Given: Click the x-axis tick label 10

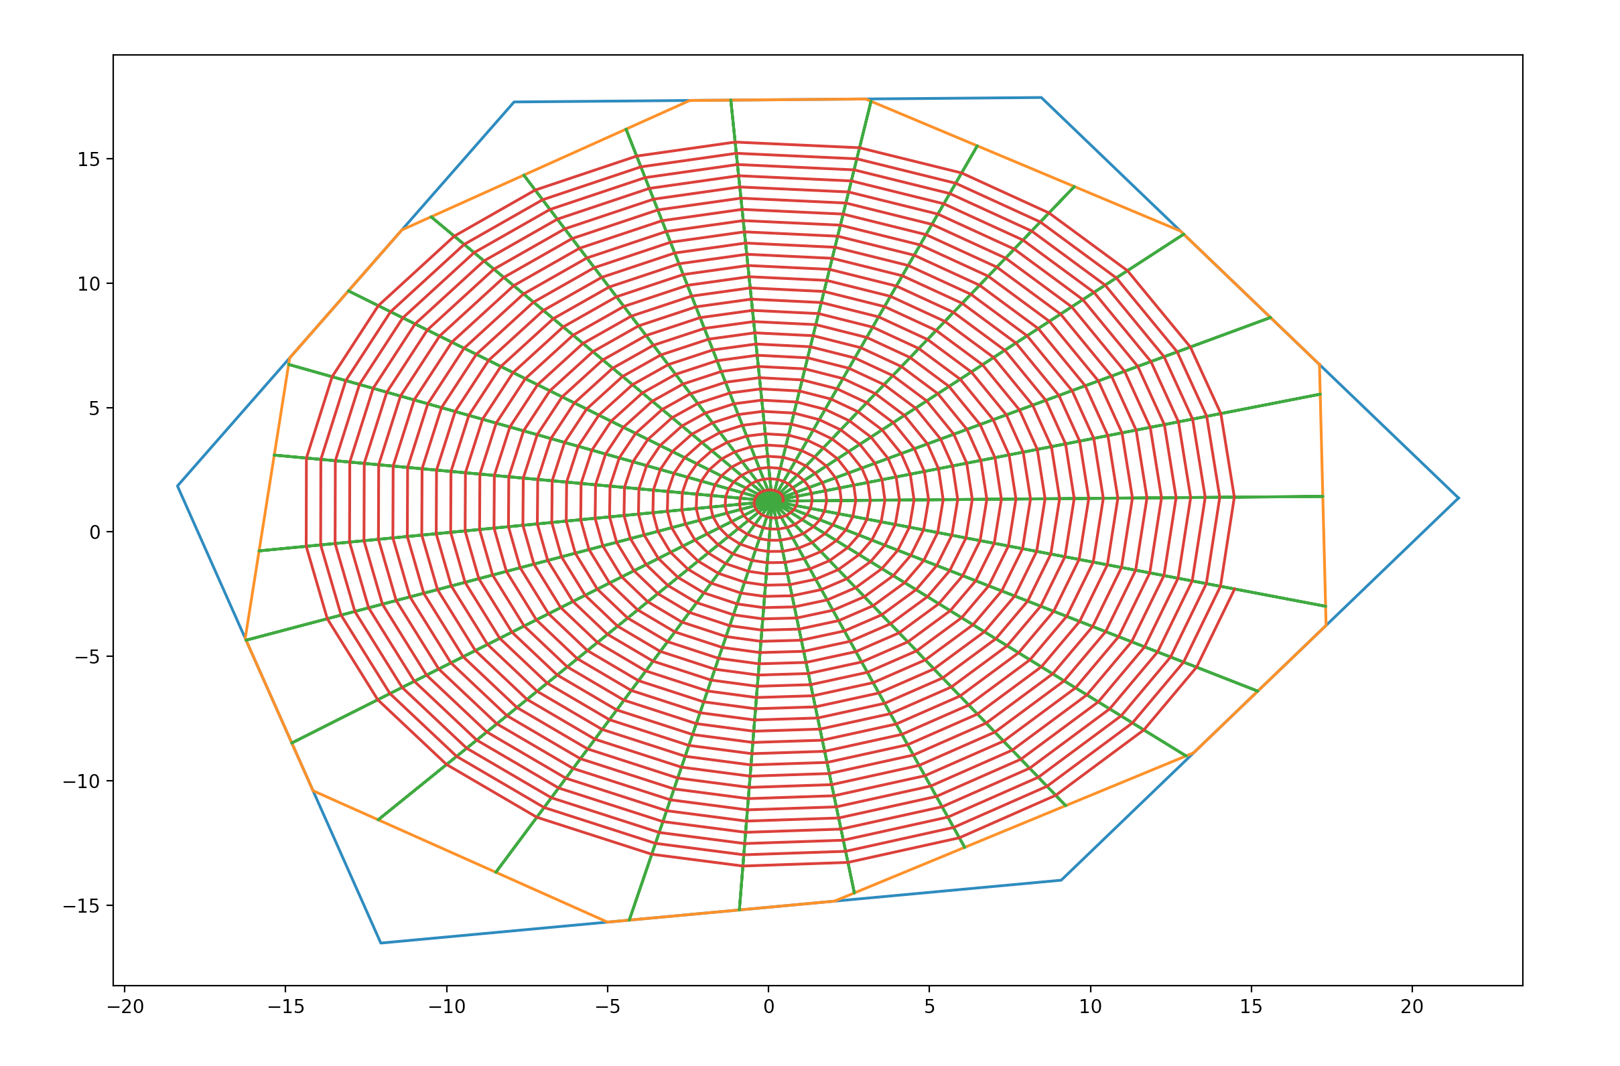Looking at the screenshot, I should point(1091,1008).
